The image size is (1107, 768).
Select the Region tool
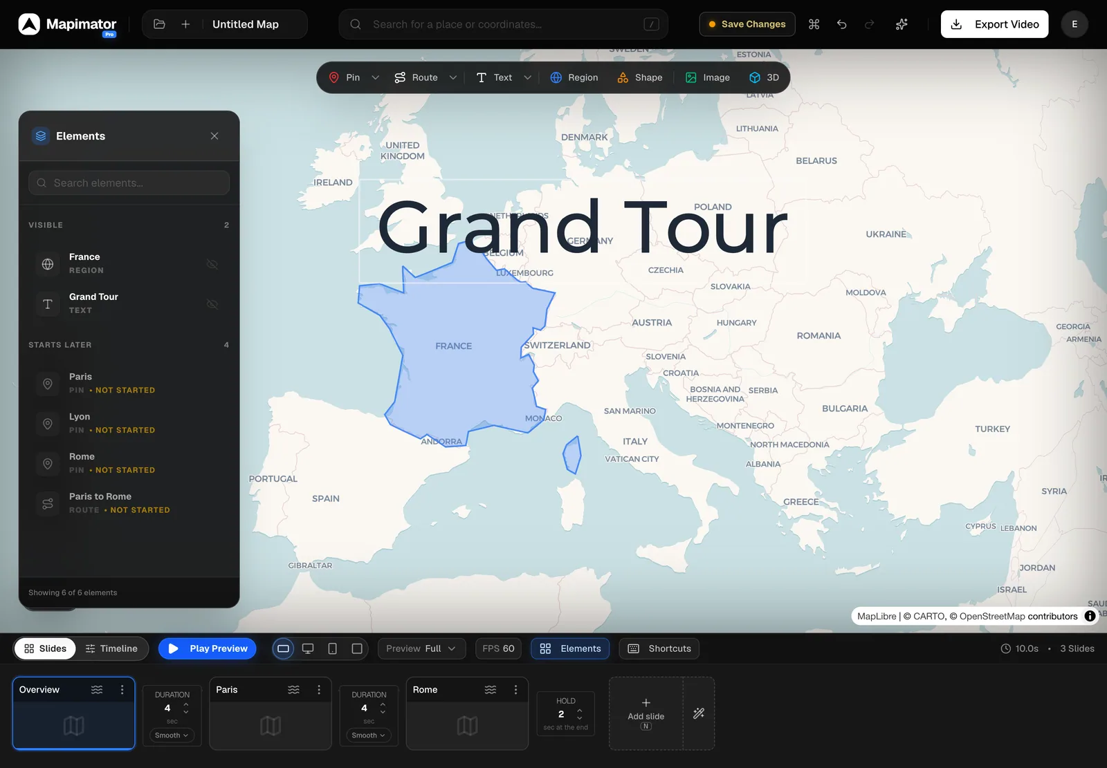tap(574, 77)
